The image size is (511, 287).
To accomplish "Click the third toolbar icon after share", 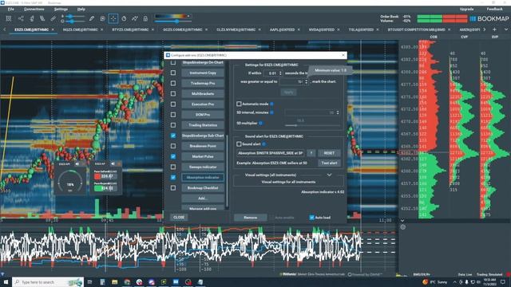I will (x=32, y=18).
